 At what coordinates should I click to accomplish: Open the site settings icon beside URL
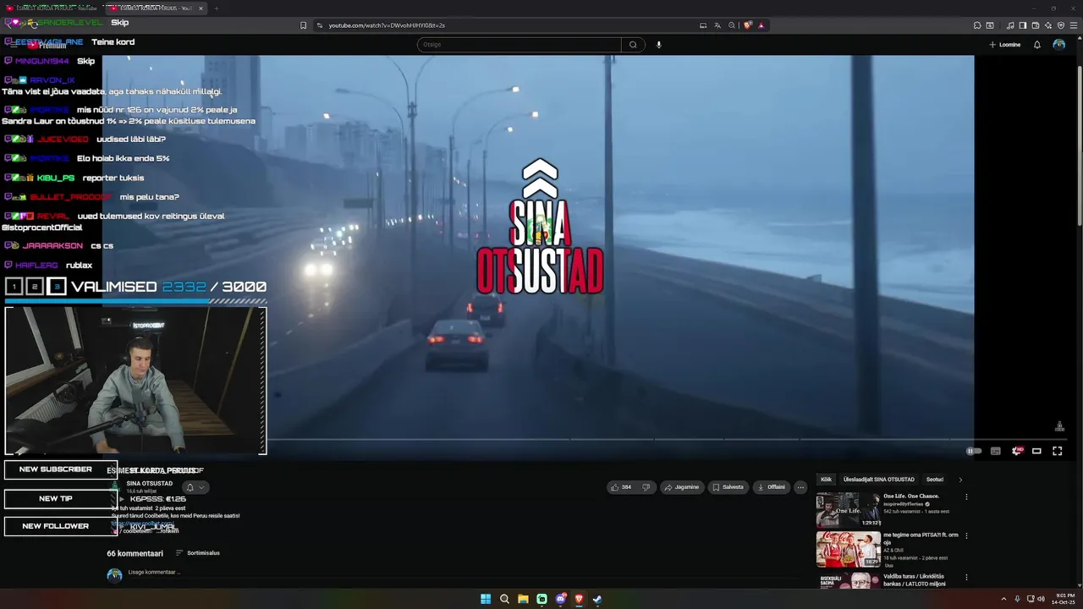pyautogui.click(x=320, y=25)
